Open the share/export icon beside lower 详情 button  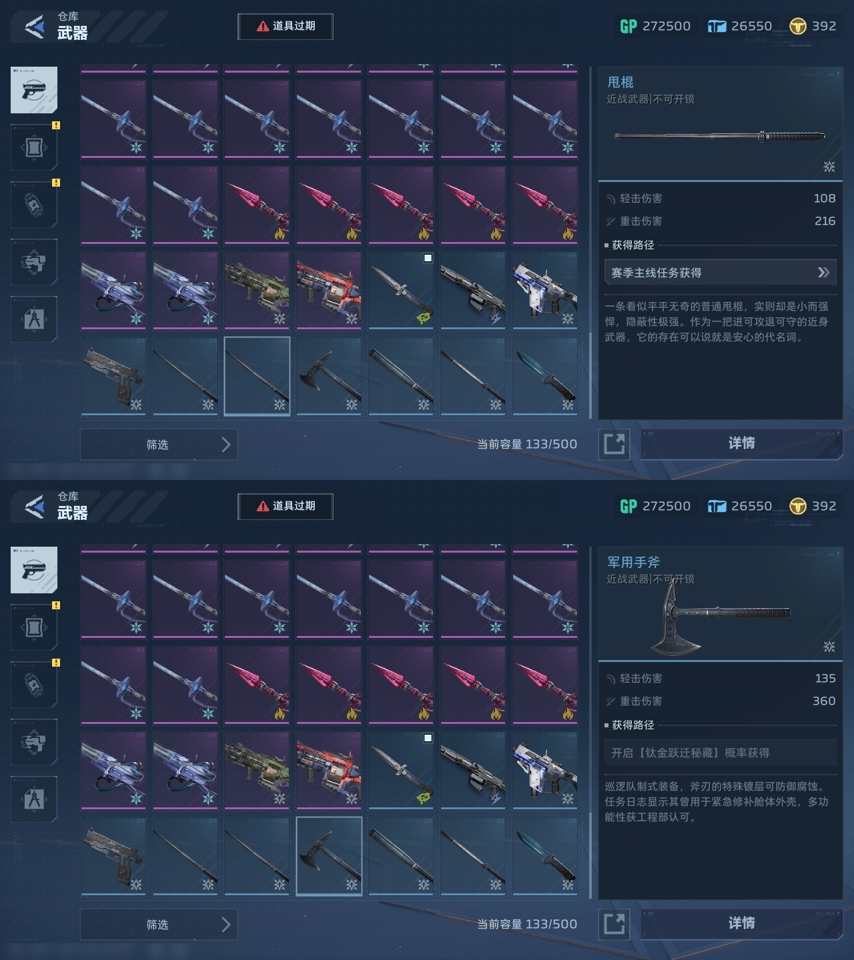coord(614,923)
